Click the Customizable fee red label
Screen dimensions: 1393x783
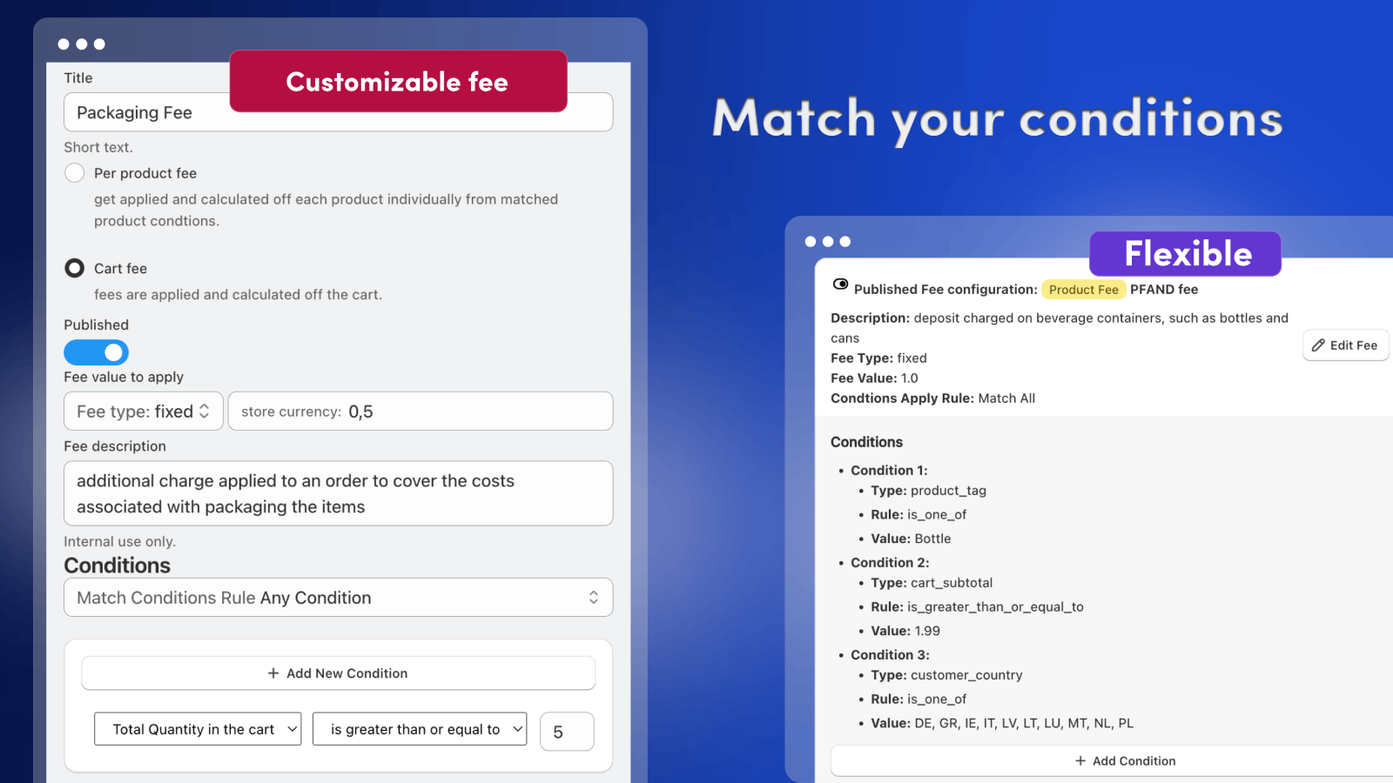(x=398, y=82)
